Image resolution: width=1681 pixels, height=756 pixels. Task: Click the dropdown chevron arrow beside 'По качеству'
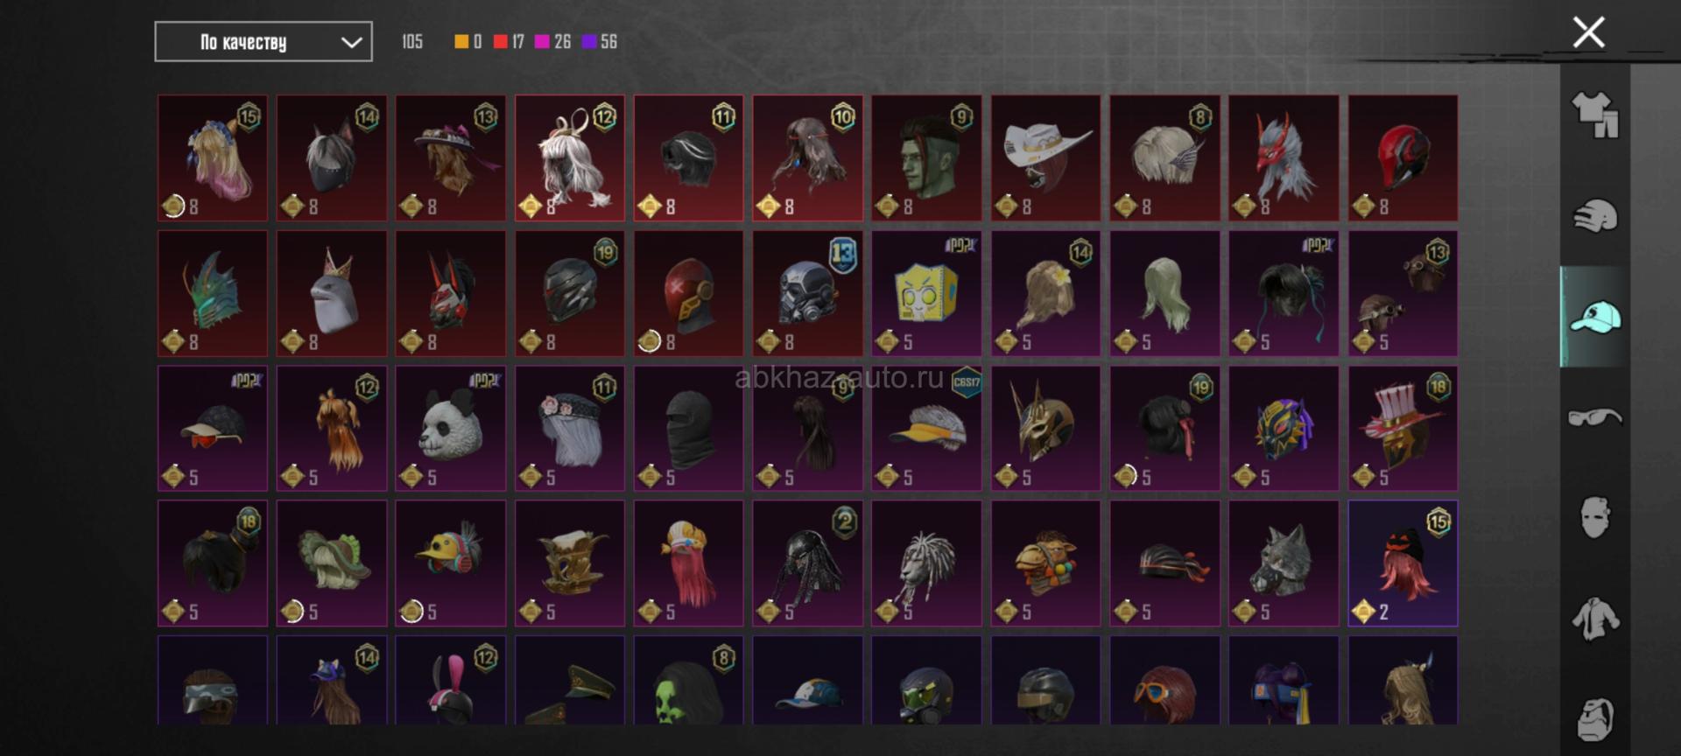[351, 42]
